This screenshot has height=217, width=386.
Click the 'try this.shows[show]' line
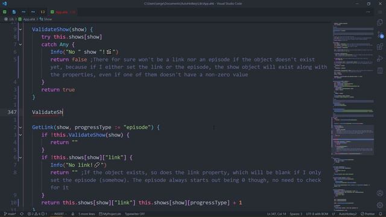[72, 37]
